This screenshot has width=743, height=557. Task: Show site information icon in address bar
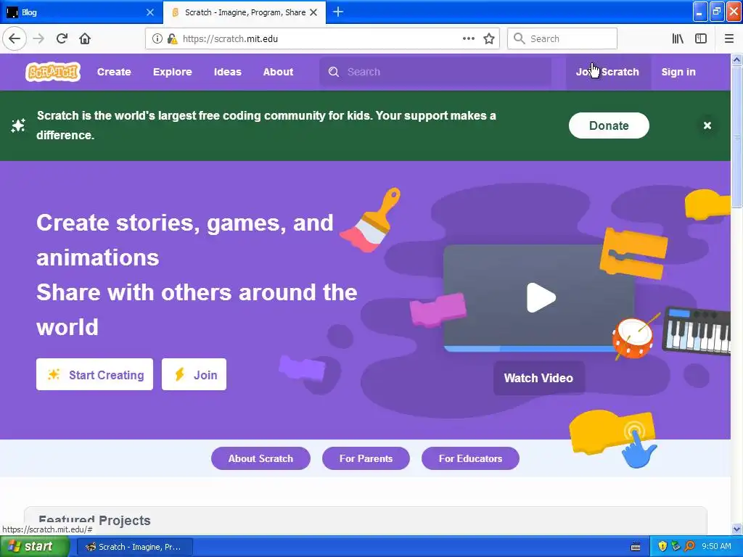(x=157, y=38)
